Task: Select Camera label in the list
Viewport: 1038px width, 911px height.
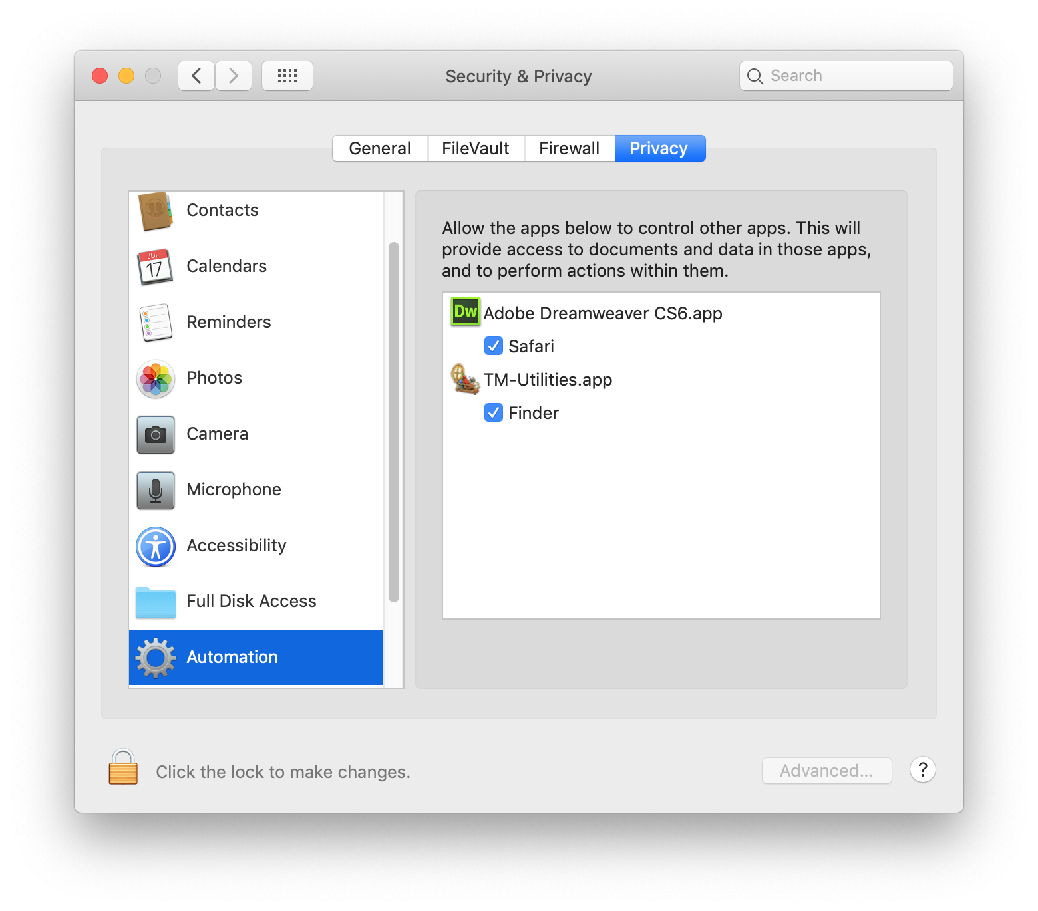Action: pos(218,434)
